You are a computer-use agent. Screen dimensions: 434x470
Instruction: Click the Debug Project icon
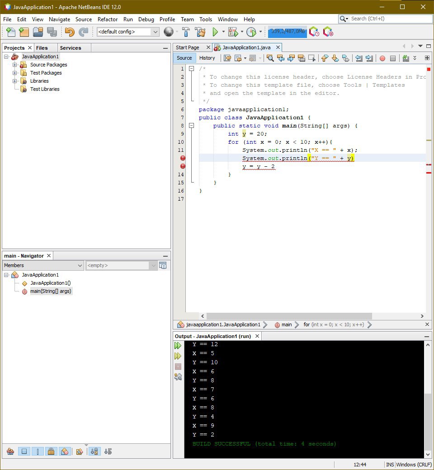pos(233,32)
